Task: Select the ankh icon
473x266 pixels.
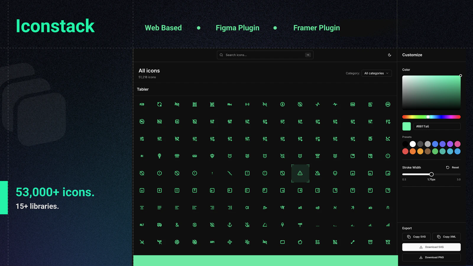Action: [283, 225]
